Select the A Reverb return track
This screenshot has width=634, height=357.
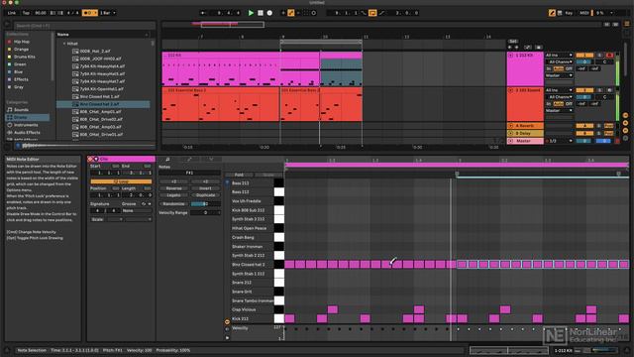pyautogui.click(x=525, y=126)
